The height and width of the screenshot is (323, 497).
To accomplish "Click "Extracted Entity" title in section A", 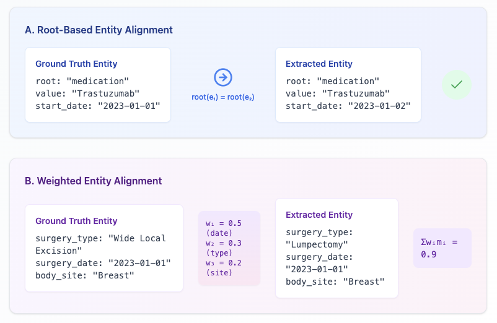I will point(319,64).
